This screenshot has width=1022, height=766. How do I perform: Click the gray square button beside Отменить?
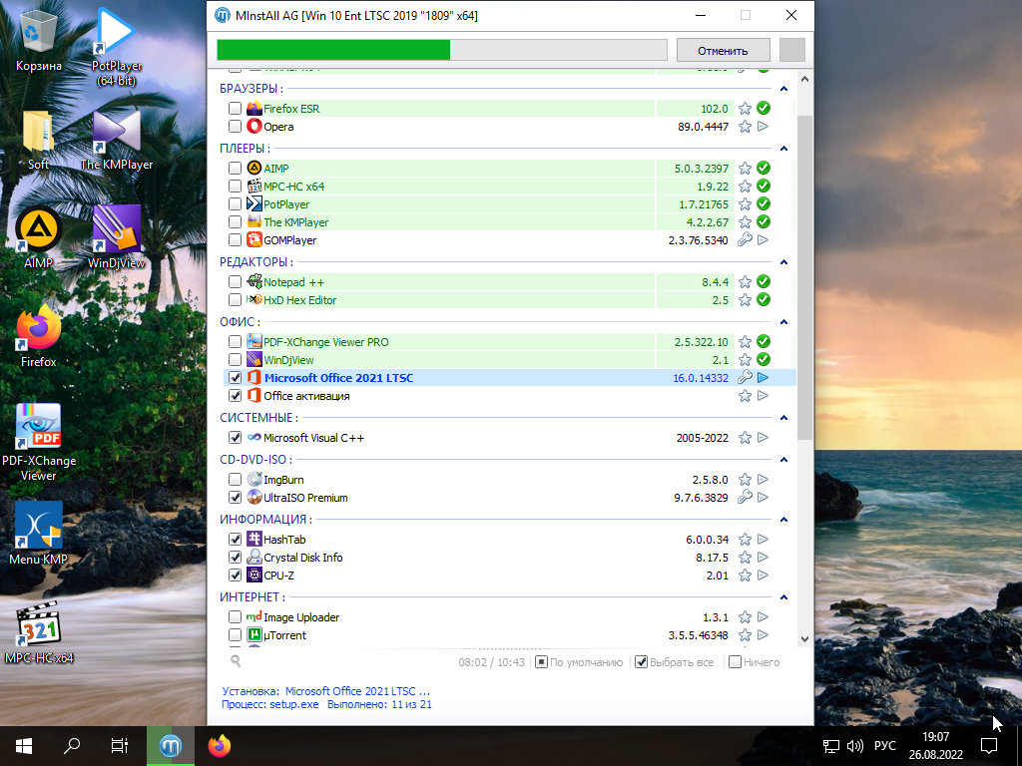791,50
